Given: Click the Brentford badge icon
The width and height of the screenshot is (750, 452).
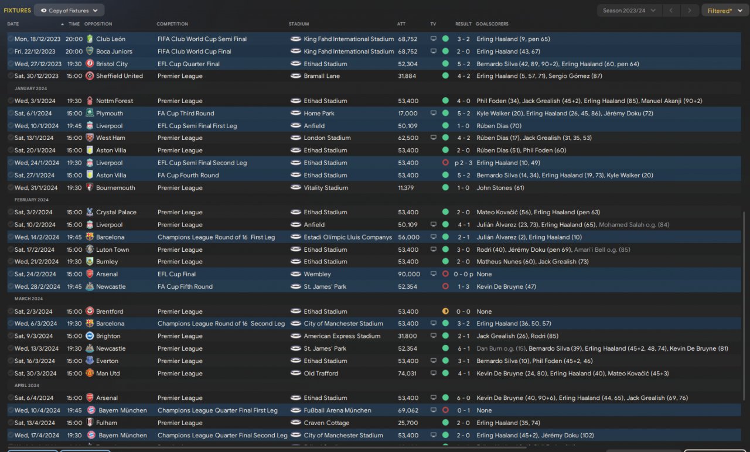Looking at the screenshot, I should click(90, 311).
